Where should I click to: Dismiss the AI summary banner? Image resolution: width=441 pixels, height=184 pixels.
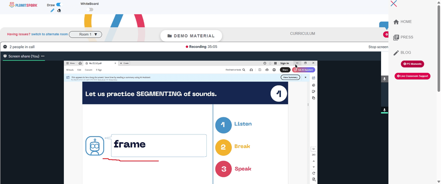pyautogui.click(x=306, y=77)
